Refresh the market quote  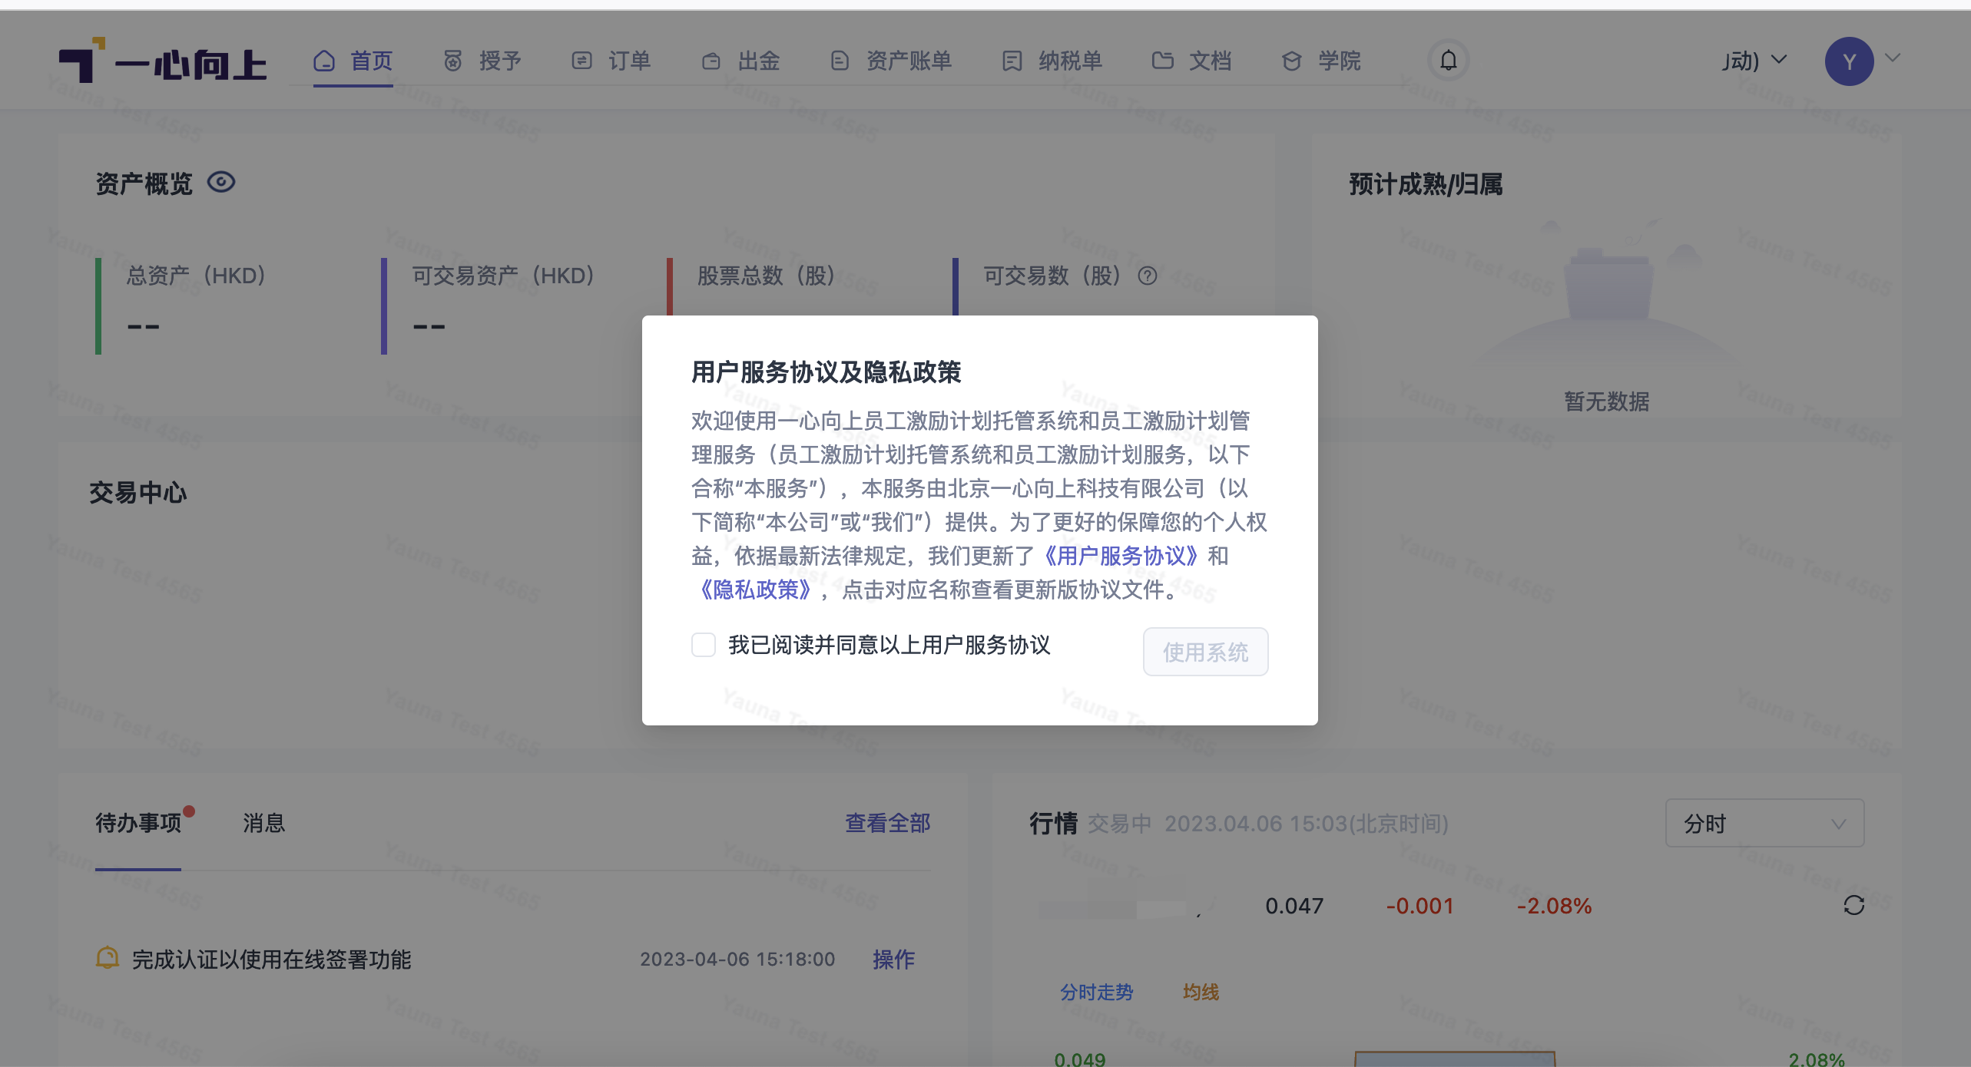click(x=1854, y=906)
